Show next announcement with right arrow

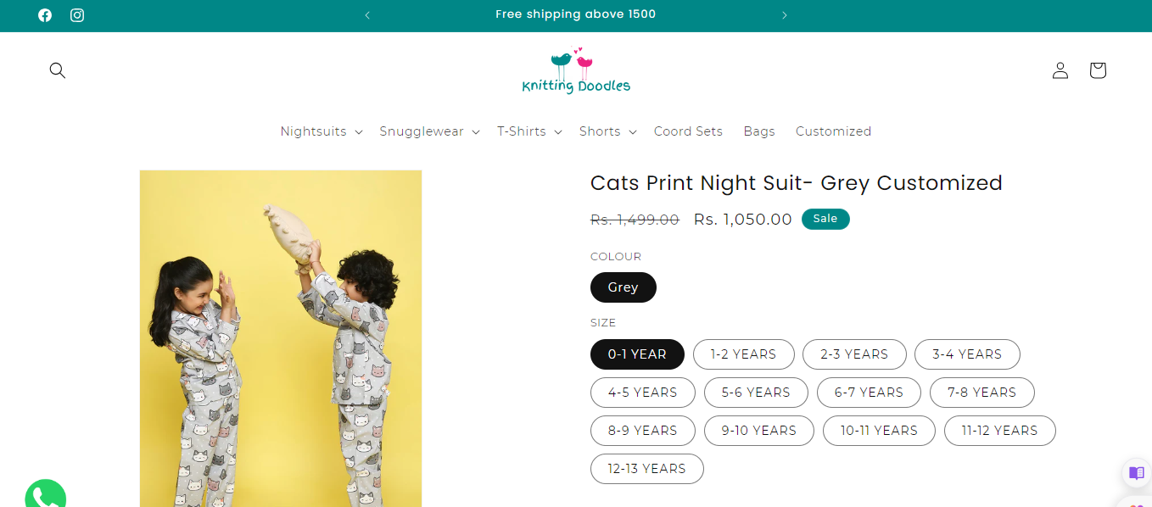click(x=784, y=15)
